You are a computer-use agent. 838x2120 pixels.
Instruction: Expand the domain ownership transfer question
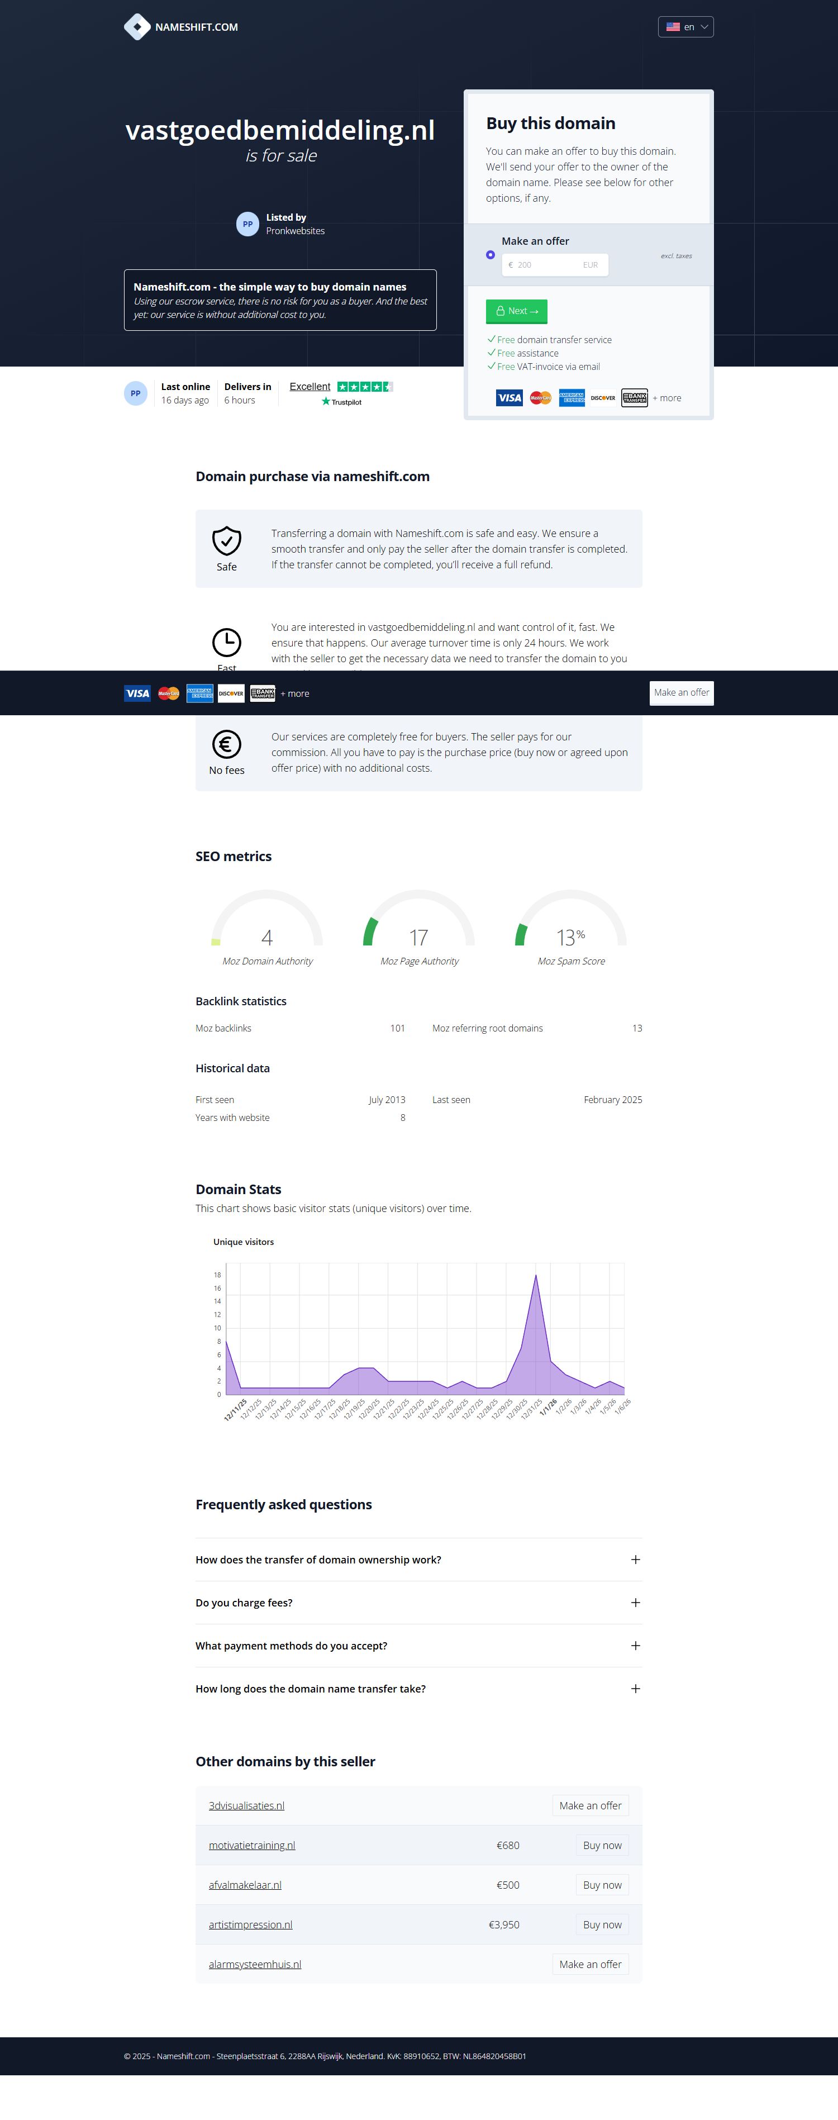click(418, 1560)
